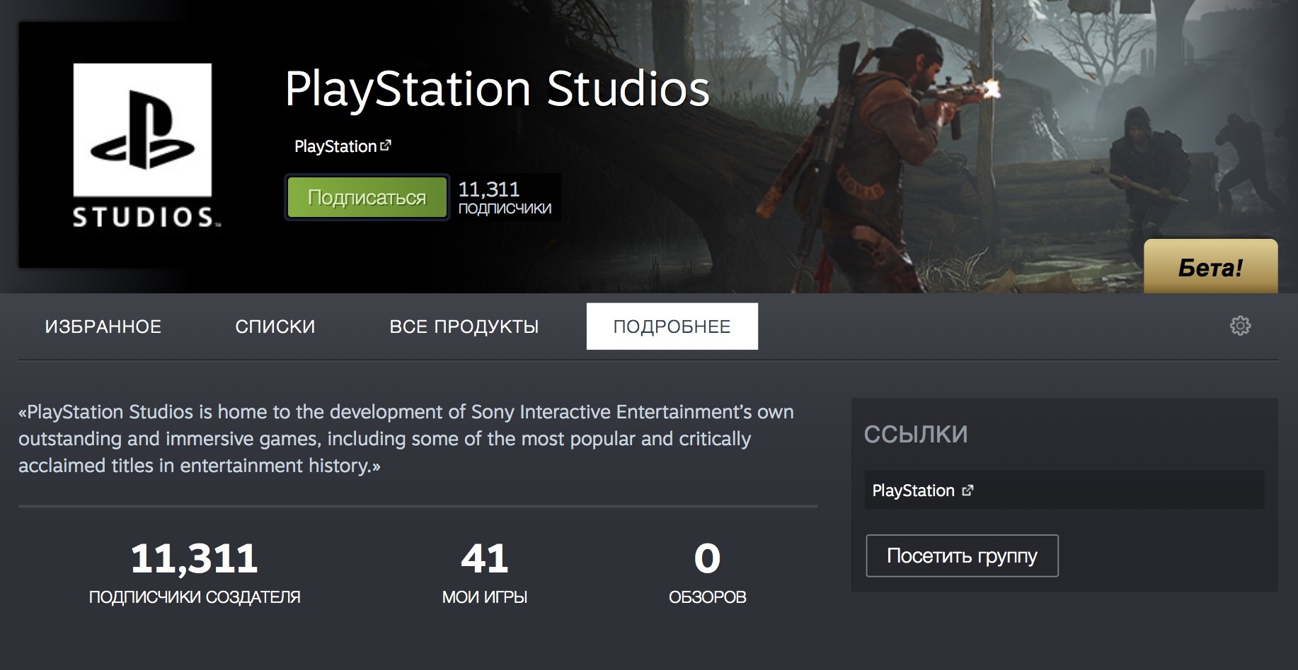Screen dimensions: 1298x670
Task: Subscribe with the Подписаться button
Action: click(x=367, y=197)
